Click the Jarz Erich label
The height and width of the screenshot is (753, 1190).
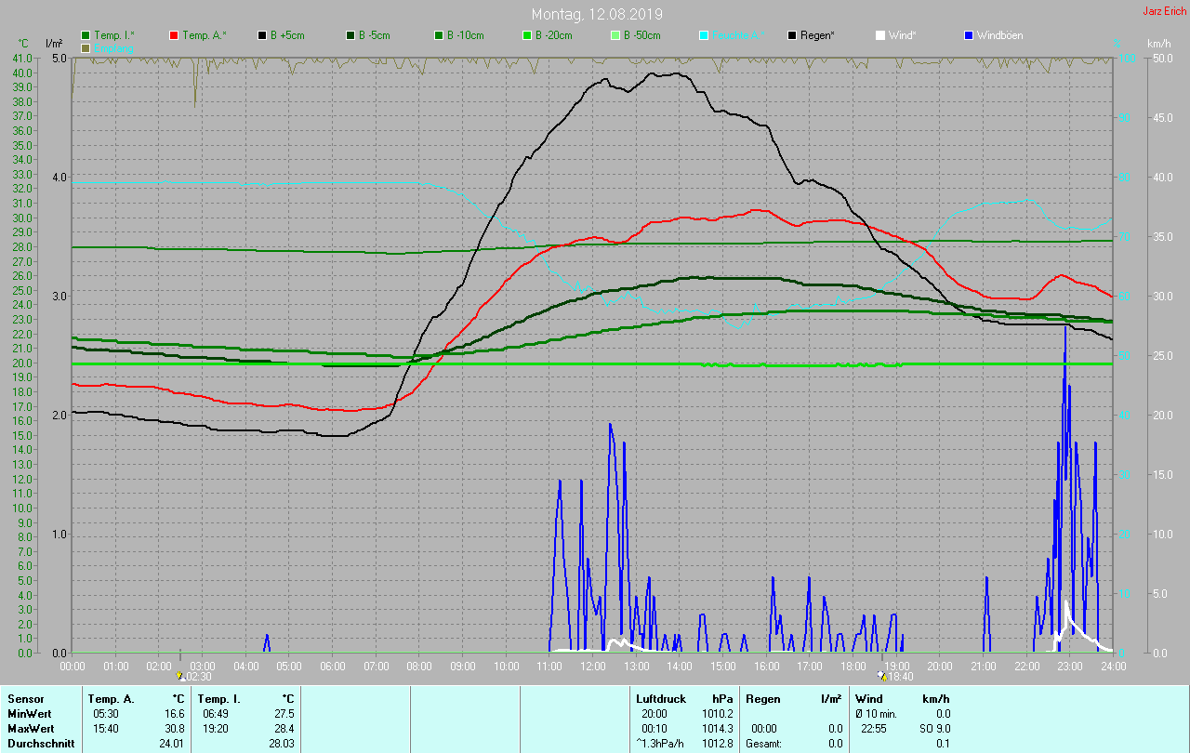click(x=1164, y=11)
